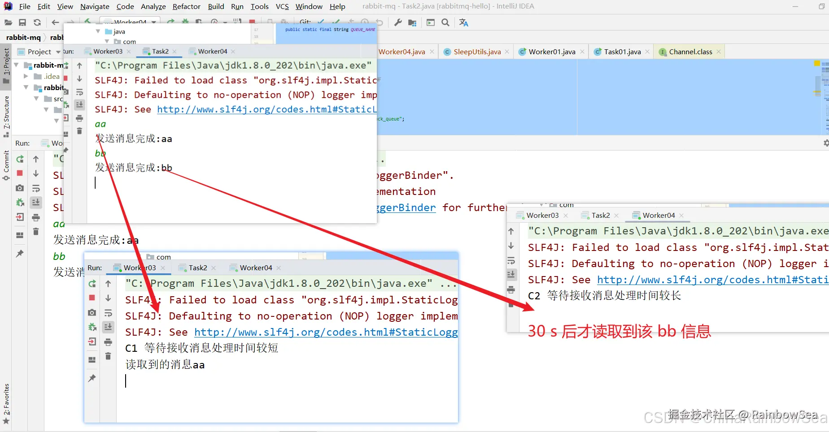Open the Project view dropdown
The height and width of the screenshot is (432, 829).
[x=58, y=52]
